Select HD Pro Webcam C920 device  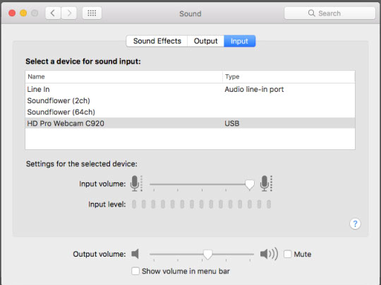point(190,123)
